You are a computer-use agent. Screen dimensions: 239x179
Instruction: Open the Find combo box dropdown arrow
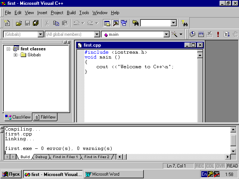173,23
